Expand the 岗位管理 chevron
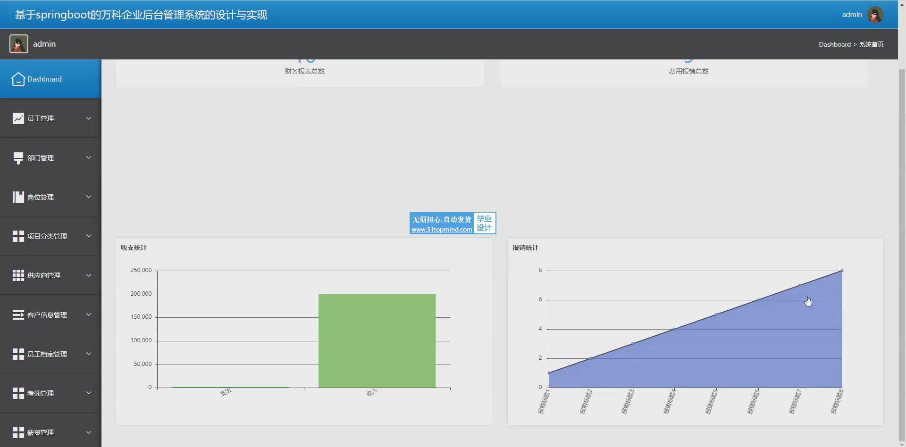906x447 pixels. tap(88, 197)
